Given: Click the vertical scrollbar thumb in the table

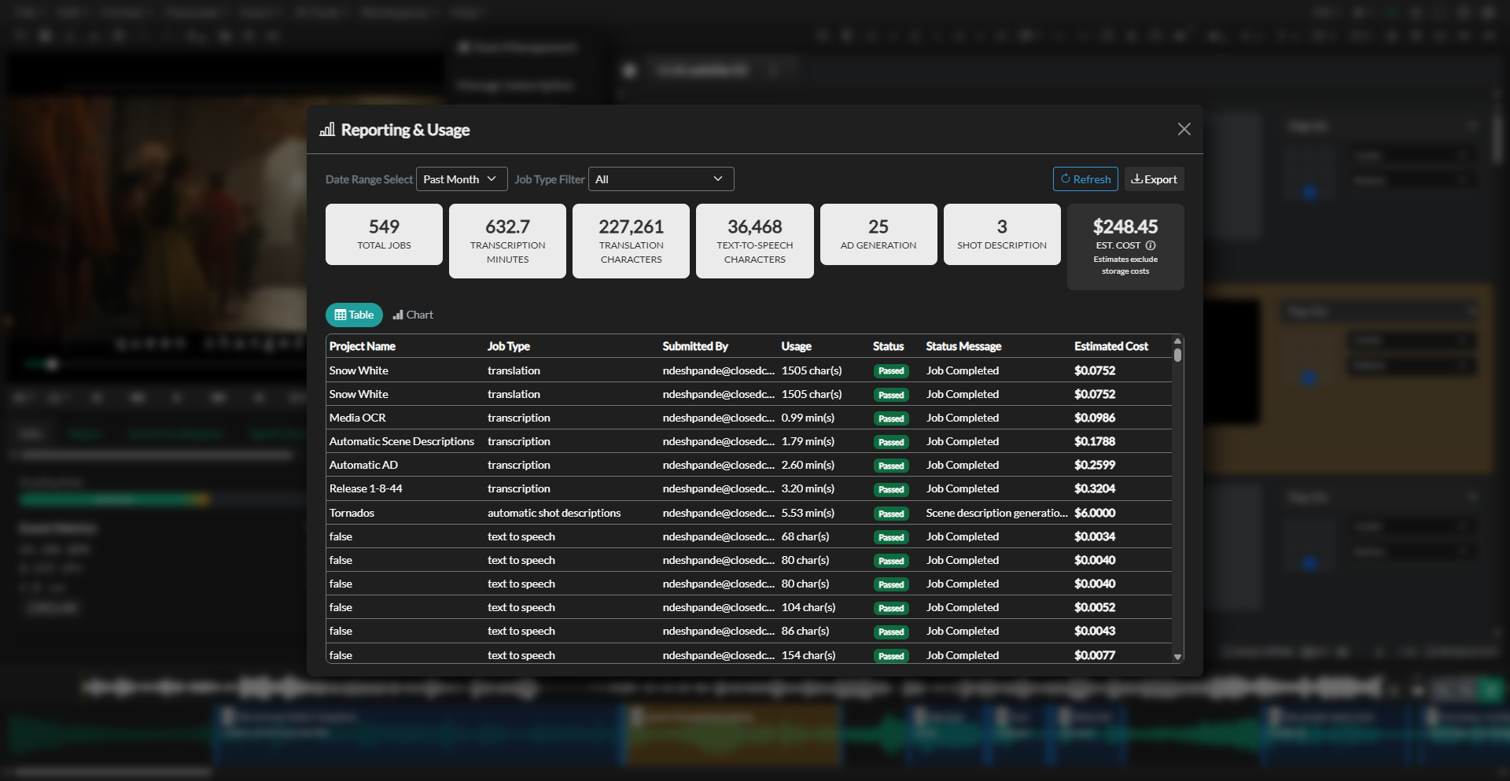Looking at the screenshot, I should (x=1177, y=356).
